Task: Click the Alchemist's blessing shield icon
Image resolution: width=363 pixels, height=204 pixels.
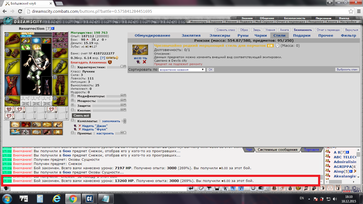Action: tap(109, 62)
